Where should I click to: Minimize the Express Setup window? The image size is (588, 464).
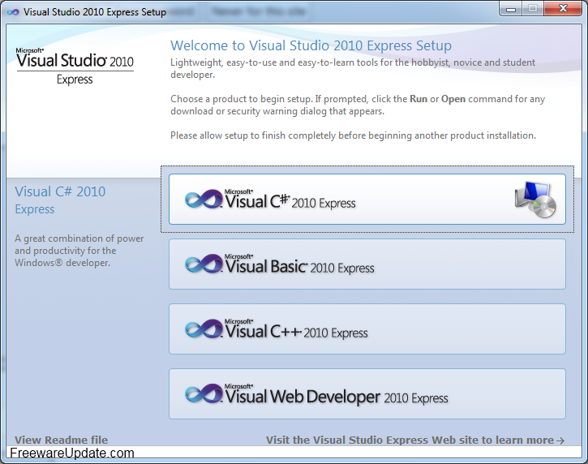click(511, 8)
